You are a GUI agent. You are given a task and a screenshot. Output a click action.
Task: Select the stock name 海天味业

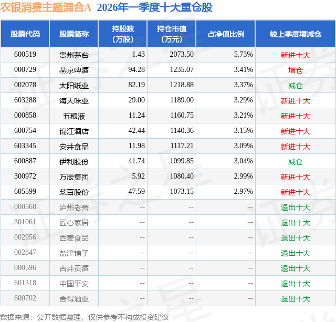pos(74,101)
